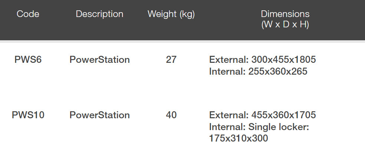Select the weight value 27
Screen dimensions: 365x153
(171, 59)
